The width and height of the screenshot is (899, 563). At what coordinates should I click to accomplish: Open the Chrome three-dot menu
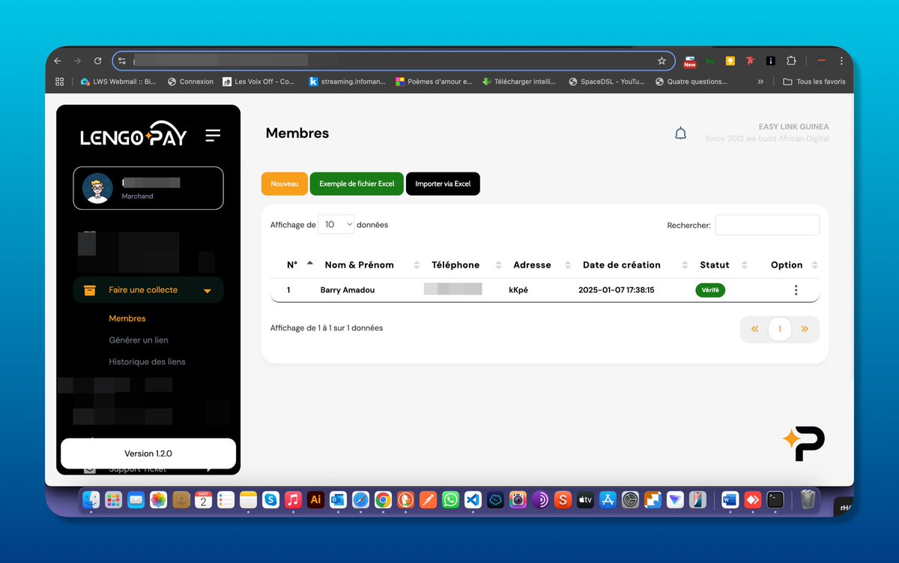click(x=842, y=61)
